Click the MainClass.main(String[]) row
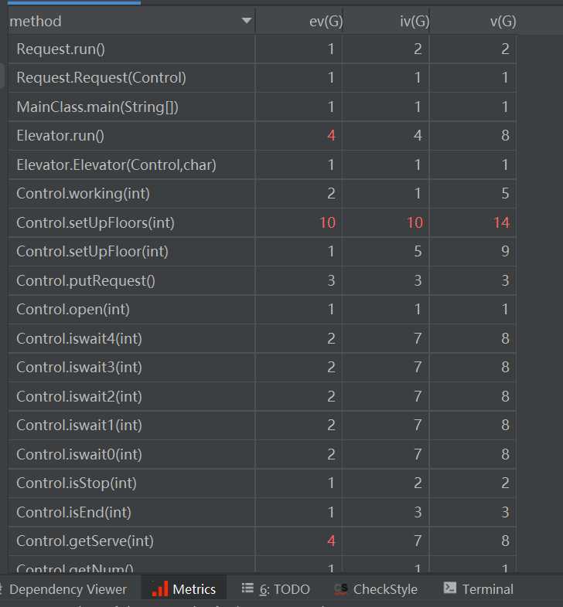Screen dimensions: 563x607 tap(97, 107)
